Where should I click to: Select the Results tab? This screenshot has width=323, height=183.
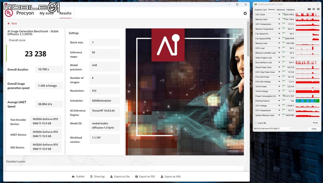point(65,13)
